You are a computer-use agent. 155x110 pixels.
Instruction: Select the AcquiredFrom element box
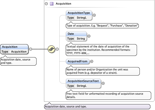(78, 61)
